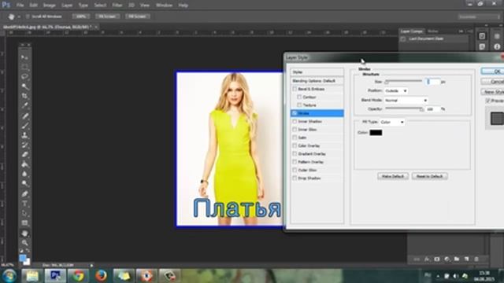
Task: Enable the Gradient Overlay checkbox
Action: tap(295, 154)
